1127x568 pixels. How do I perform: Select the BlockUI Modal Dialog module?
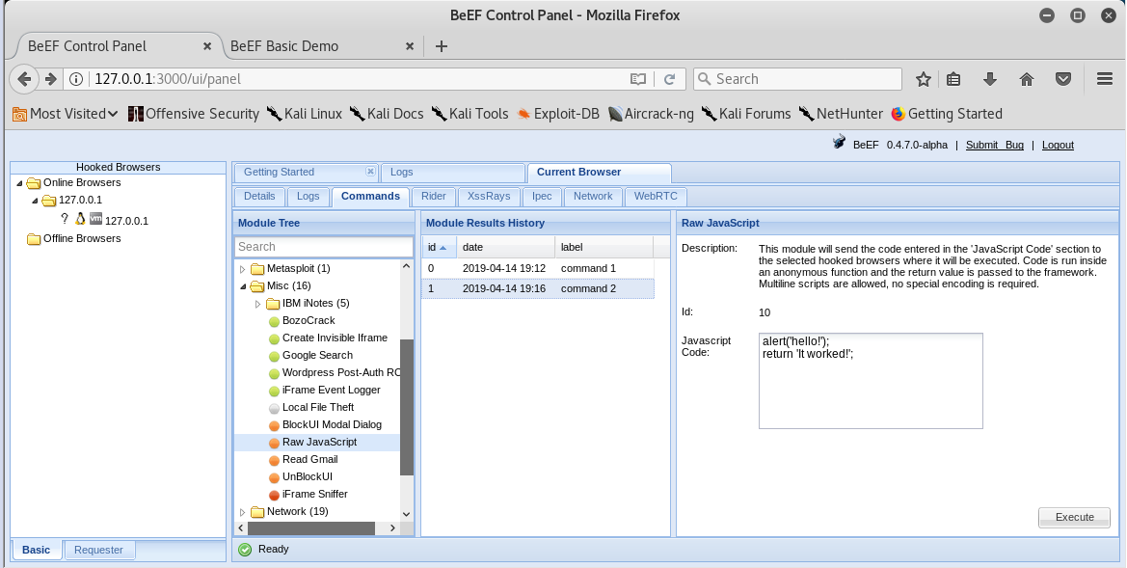pyautogui.click(x=332, y=424)
